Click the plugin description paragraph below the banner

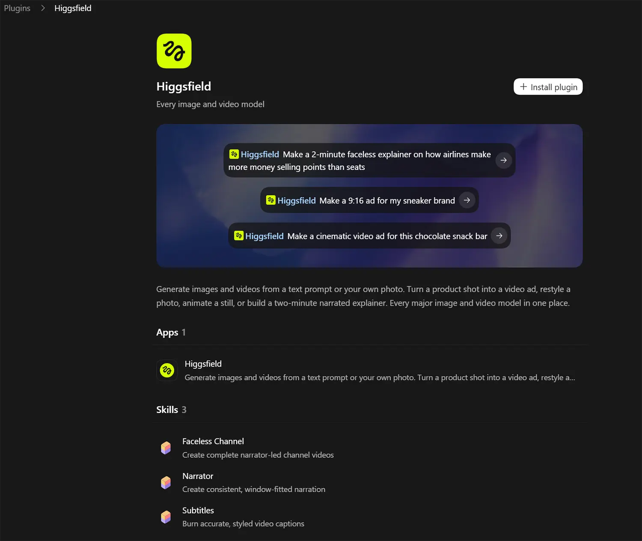[363, 296]
